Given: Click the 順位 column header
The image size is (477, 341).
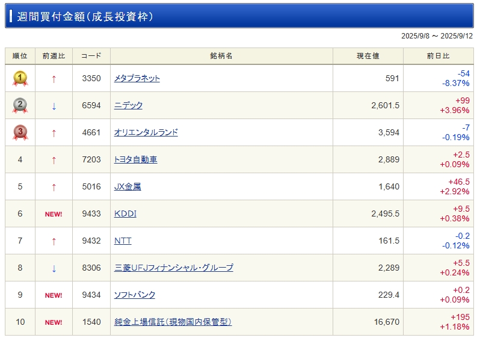Looking at the screenshot, I should click(x=20, y=56).
